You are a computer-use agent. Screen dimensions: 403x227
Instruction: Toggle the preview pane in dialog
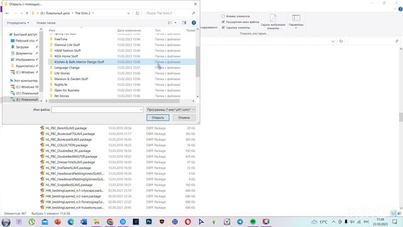184,23
